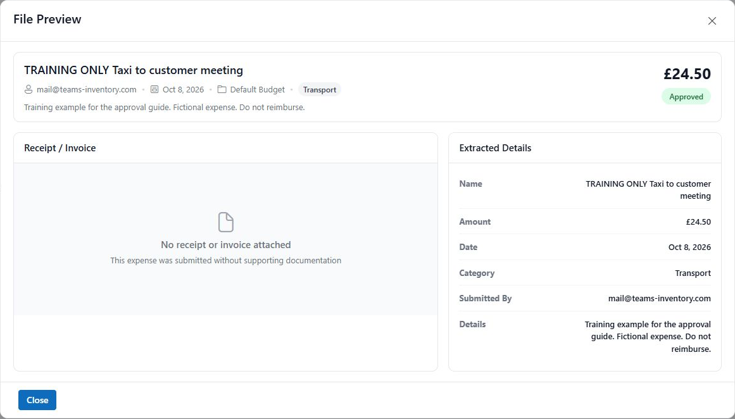Click the £24.50 total in header

687,73
